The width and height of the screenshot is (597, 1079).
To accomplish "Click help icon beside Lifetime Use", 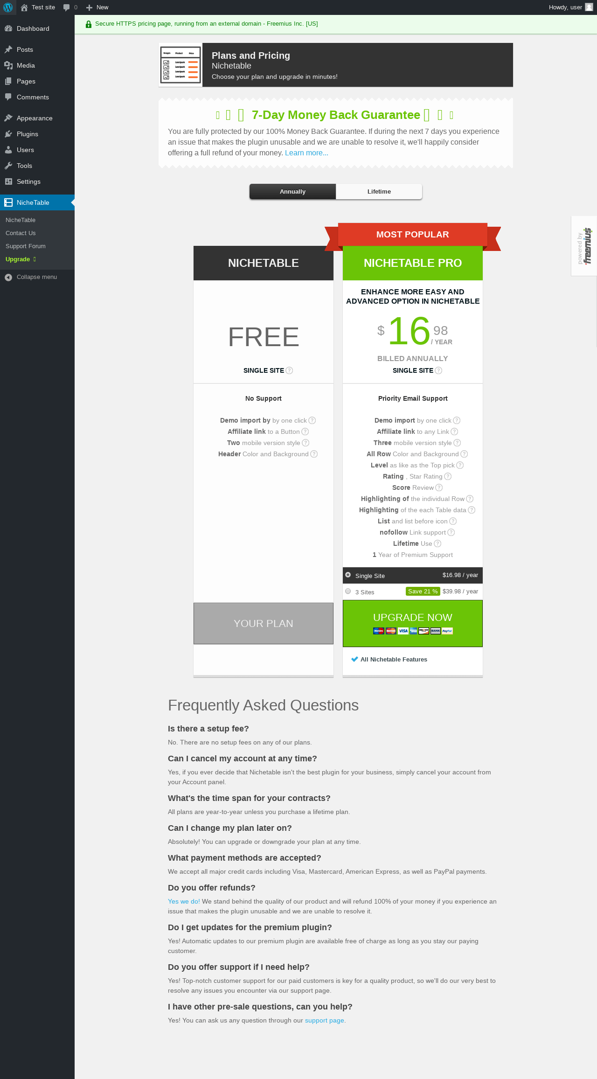I will pyautogui.click(x=437, y=543).
